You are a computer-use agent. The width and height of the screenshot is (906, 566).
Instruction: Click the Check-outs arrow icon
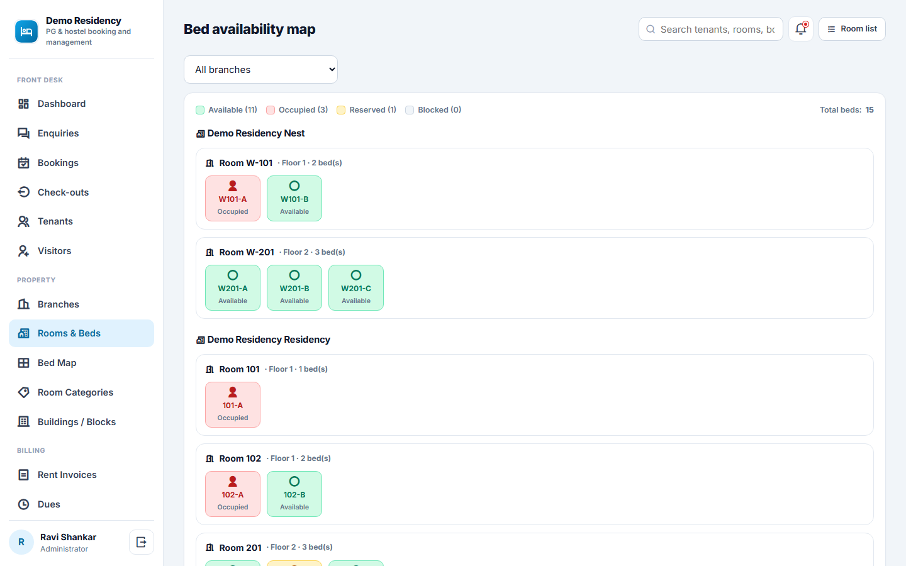point(24,192)
